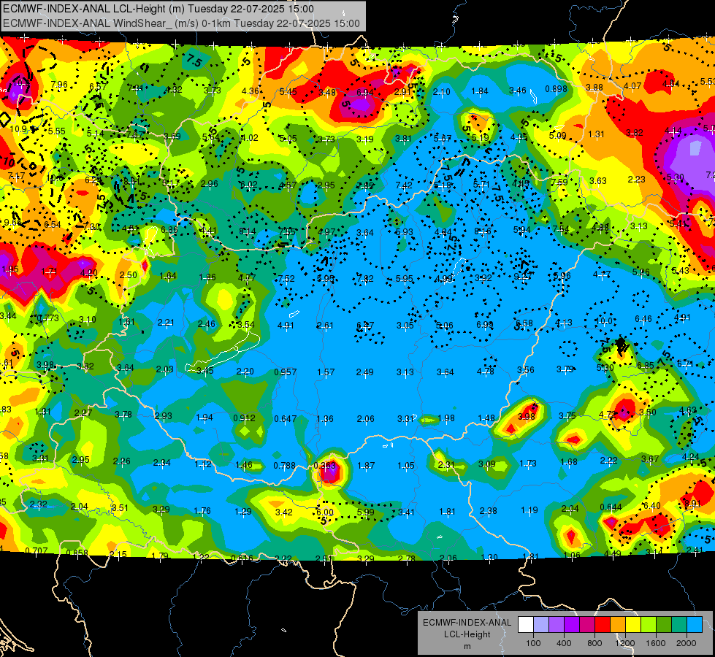This screenshot has height=657, width=715.
Task: Click the wind shear value '2.49'
Action: [x=364, y=372]
